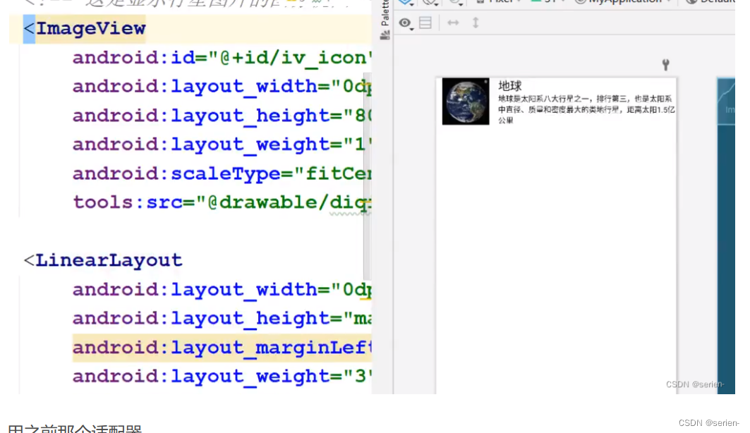Click the wrench icon above the preview
The width and height of the screenshot is (750, 433).
click(665, 64)
